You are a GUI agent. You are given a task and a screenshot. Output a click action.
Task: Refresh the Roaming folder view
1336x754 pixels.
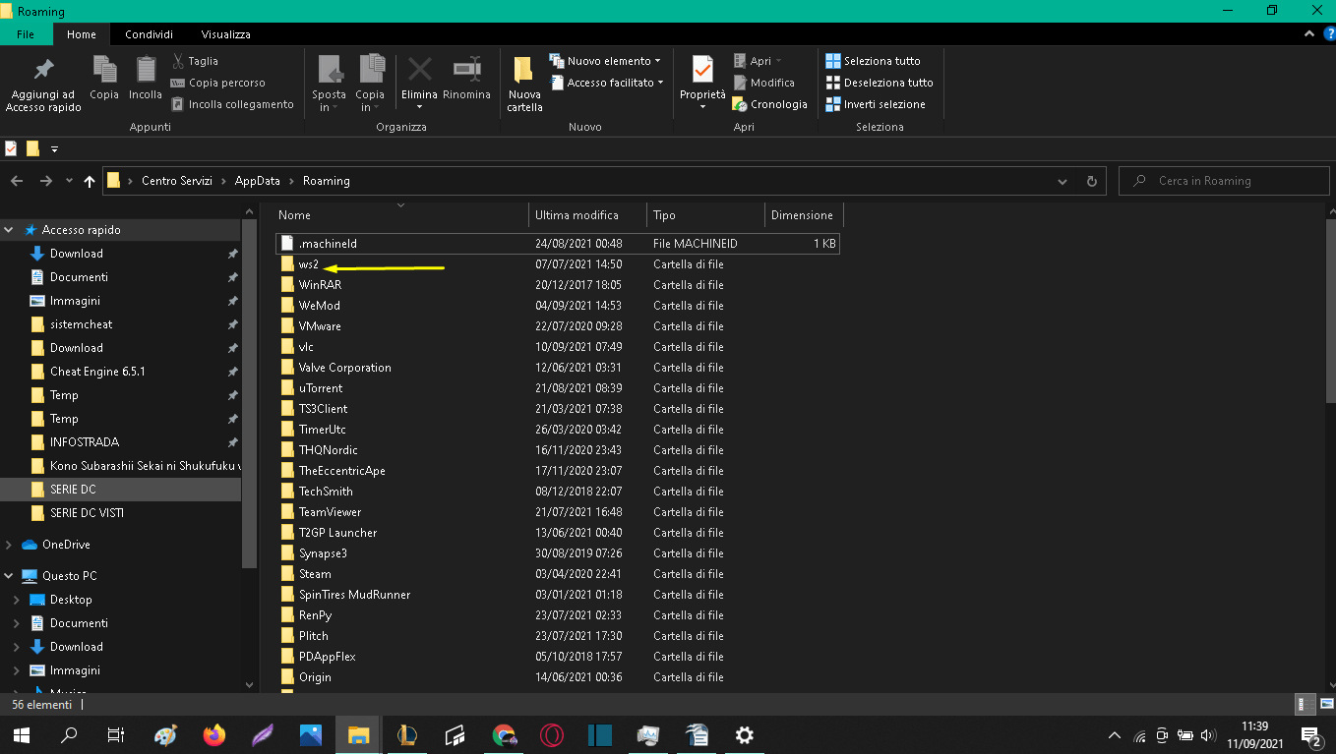coord(1091,181)
